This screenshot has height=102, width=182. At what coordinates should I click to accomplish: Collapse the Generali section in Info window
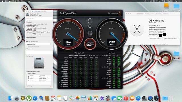pyautogui.click(x=26, y=22)
